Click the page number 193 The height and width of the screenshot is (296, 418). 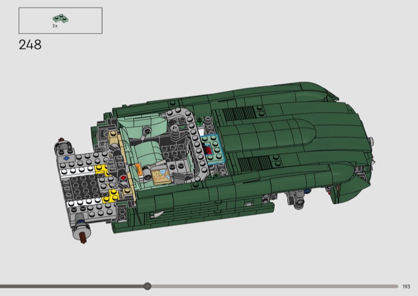click(x=407, y=287)
